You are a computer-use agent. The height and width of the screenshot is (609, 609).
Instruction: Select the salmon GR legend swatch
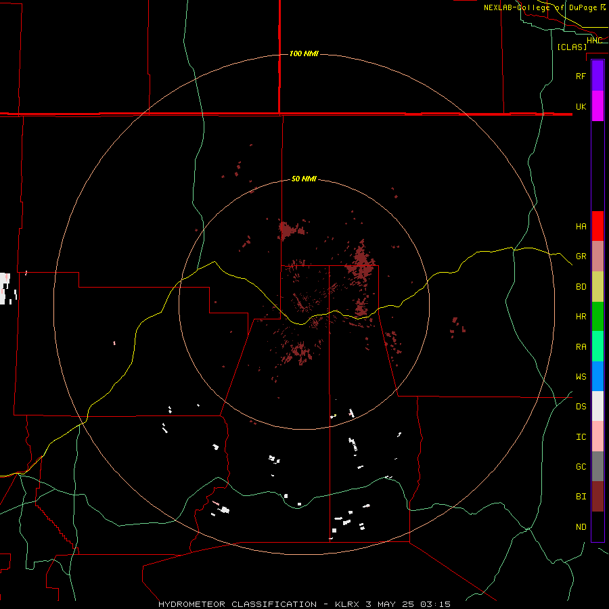point(597,256)
